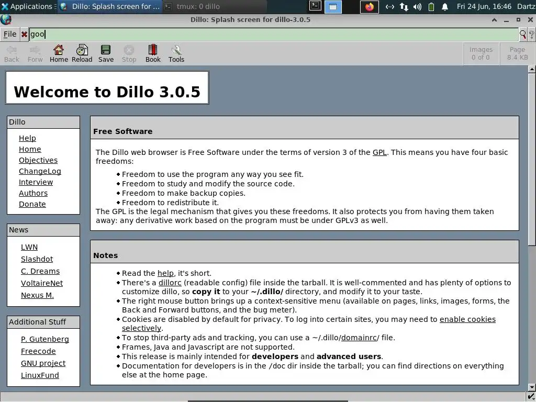Follow the enable cookies link

click(x=467, y=319)
